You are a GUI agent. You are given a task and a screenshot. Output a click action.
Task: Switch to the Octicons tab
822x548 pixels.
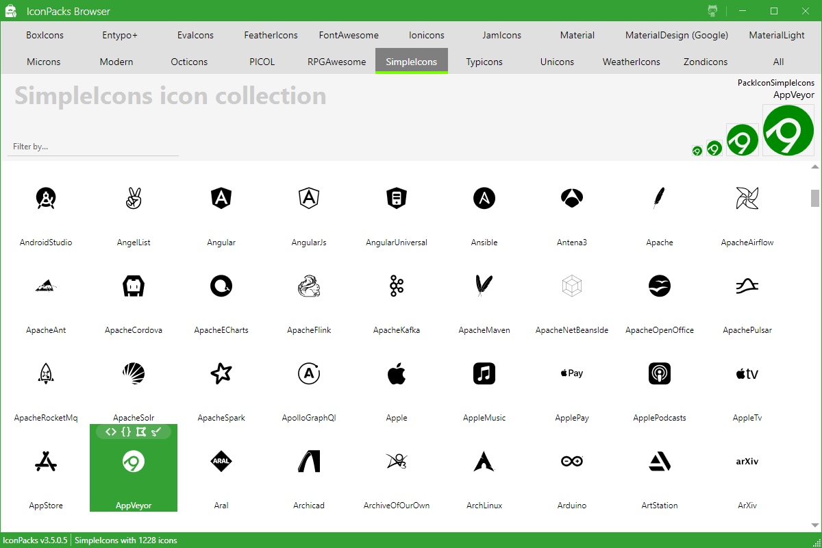coord(189,62)
